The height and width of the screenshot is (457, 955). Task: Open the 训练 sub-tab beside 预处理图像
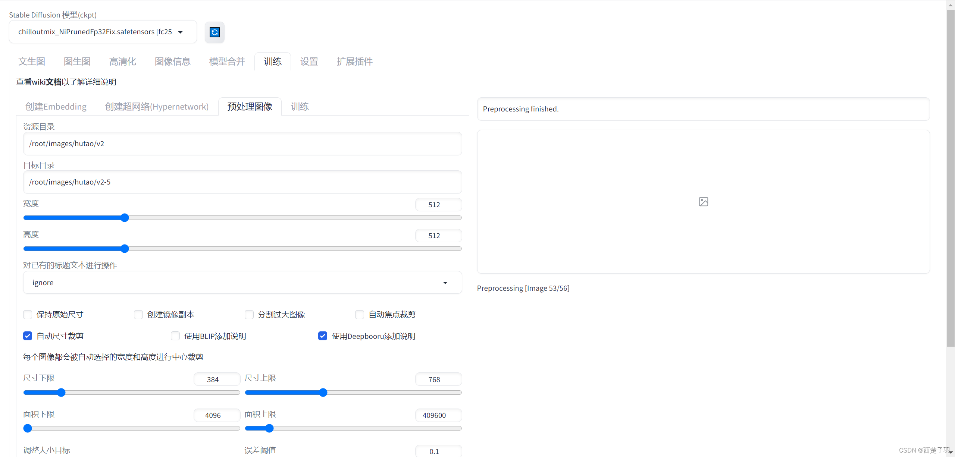coord(300,107)
